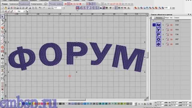Viewport: 192px width, 108px height.
Task: Select the Reshape Object tool in left toolbar
Action: (2, 20)
